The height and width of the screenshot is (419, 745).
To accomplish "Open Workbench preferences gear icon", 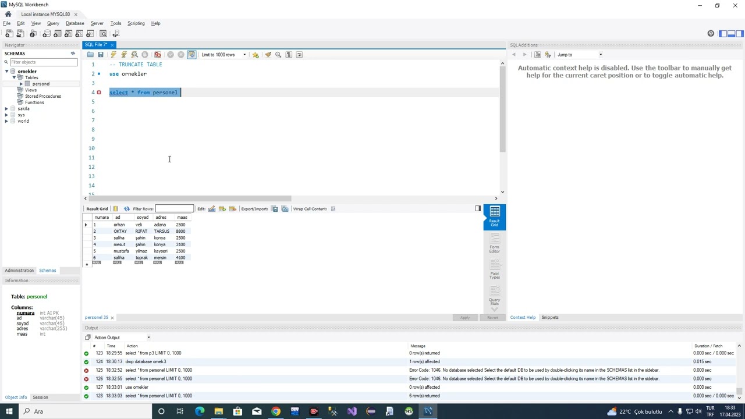I will (711, 34).
